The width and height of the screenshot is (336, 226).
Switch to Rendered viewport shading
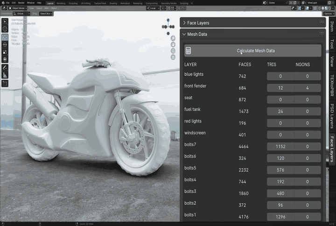tap(329, 8)
